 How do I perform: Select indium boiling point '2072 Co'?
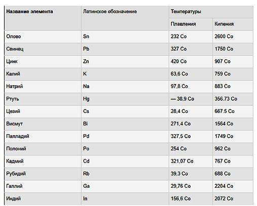(x=224, y=199)
